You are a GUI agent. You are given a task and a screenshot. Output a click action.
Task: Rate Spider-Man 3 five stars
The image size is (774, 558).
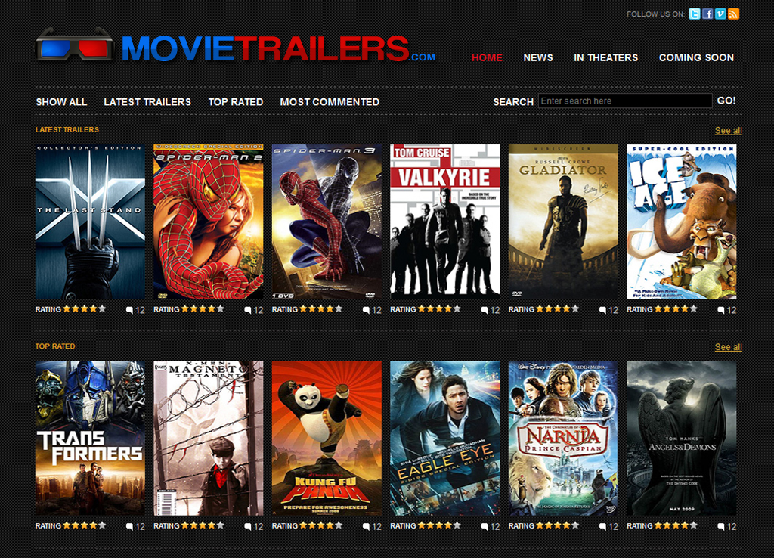click(339, 308)
